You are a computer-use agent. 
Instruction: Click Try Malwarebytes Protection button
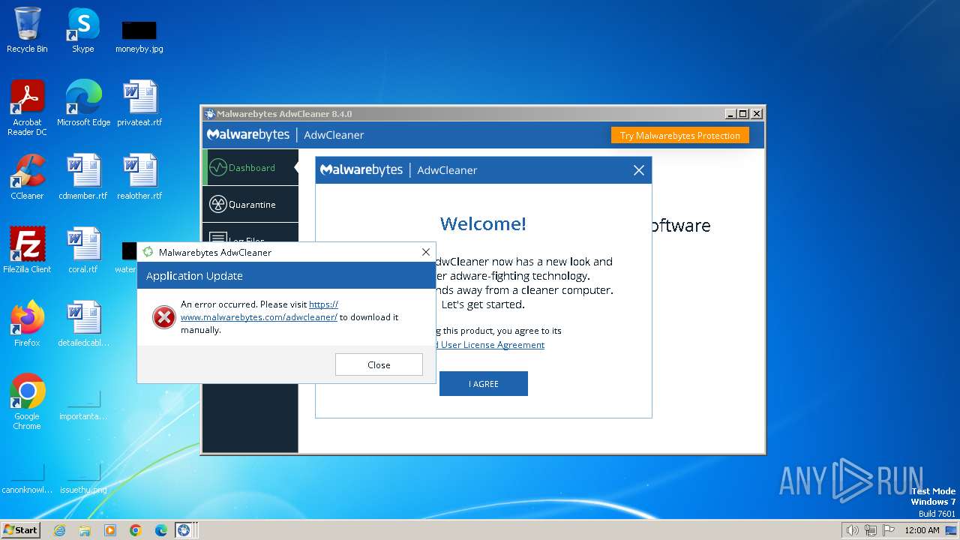(680, 136)
